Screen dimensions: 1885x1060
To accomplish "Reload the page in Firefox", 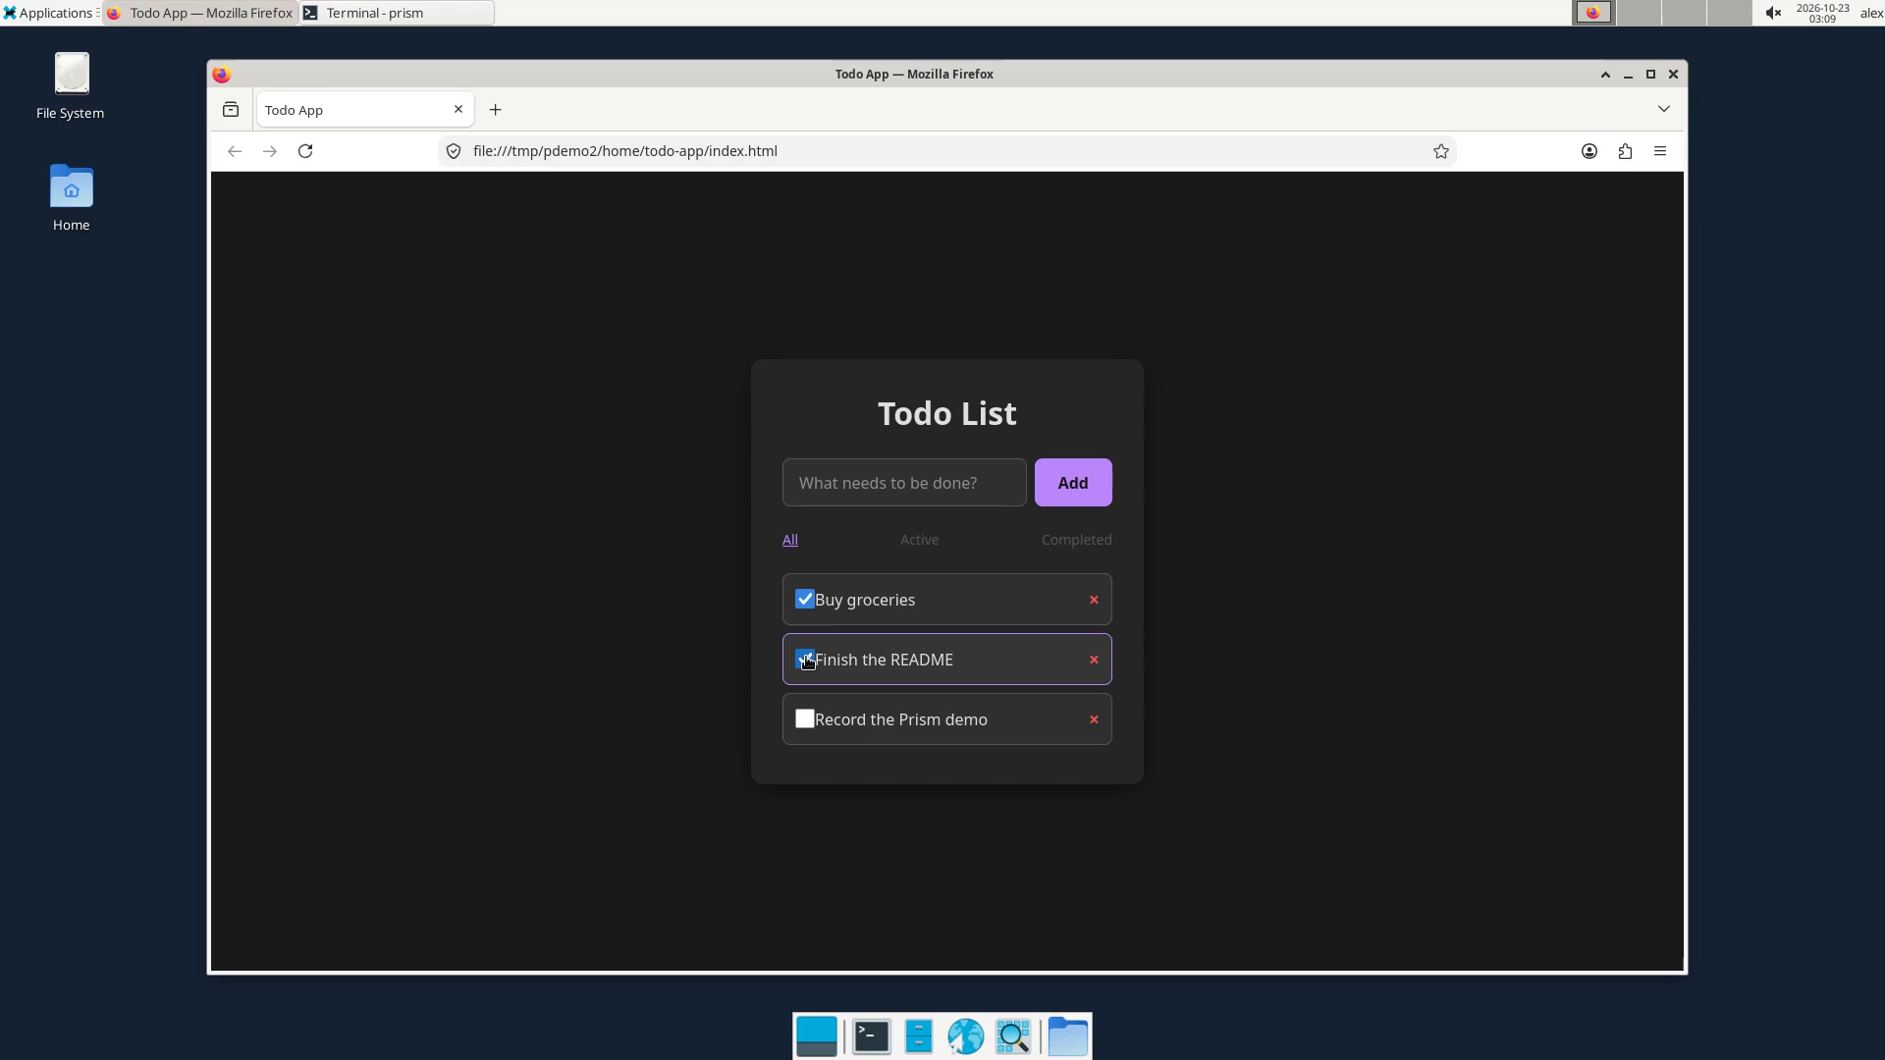I will tap(305, 151).
